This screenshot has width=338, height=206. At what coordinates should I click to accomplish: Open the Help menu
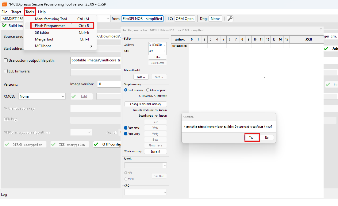point(42,12)
